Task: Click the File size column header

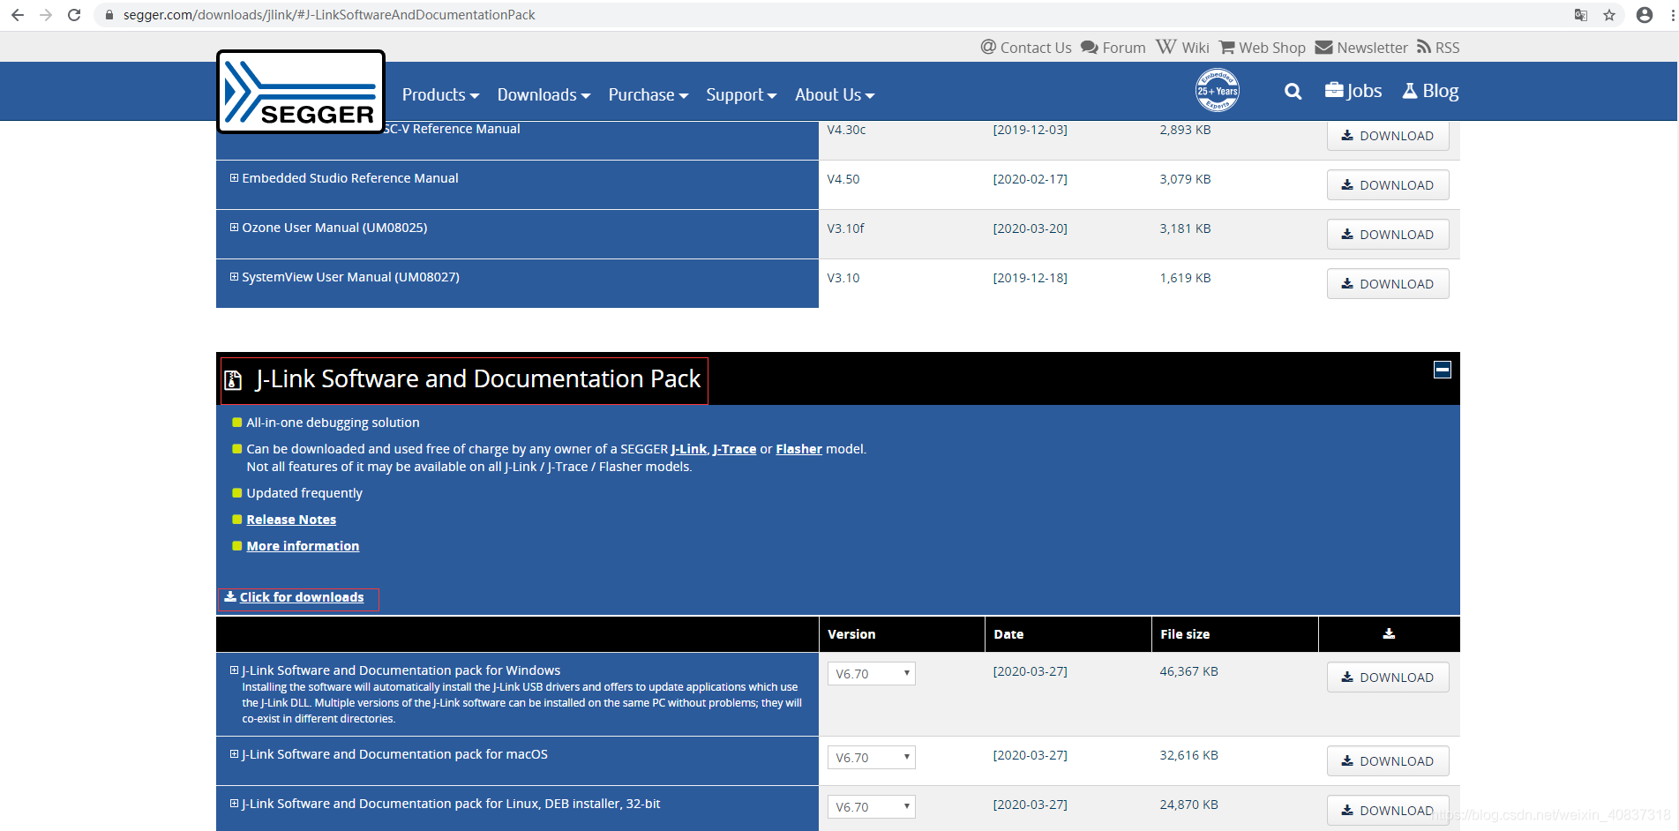Action: pos(1185,634)
